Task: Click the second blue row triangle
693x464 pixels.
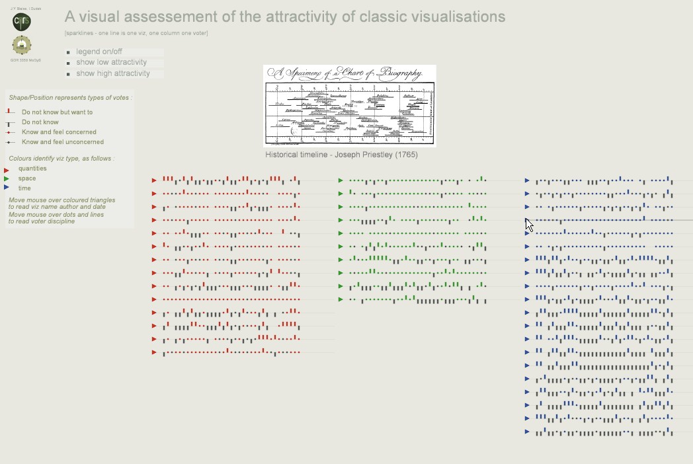Action: pyautogui.click(x=527, y=194)
